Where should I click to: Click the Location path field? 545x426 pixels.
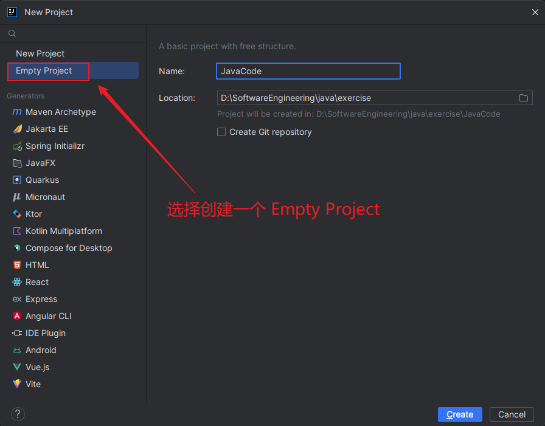point(365,98)
